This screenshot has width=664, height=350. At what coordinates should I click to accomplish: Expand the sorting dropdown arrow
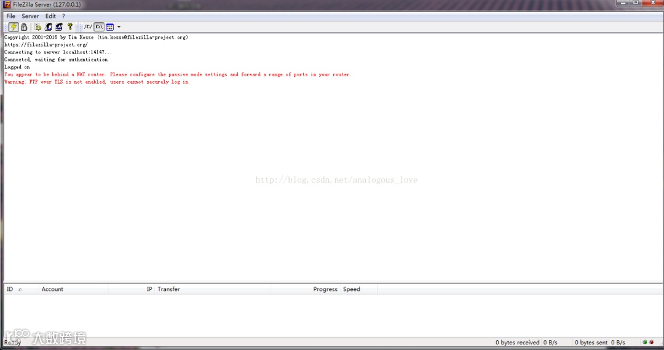[119, 26]
